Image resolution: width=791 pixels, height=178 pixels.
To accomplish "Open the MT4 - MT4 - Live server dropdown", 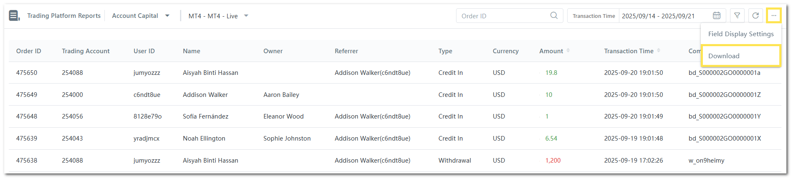I will (246, 16).
